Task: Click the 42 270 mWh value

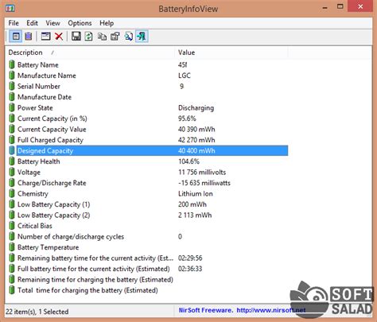Action: pos(196,140)
